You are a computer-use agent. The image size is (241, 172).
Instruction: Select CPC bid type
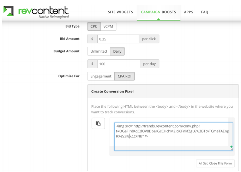(x=94, y=26)
